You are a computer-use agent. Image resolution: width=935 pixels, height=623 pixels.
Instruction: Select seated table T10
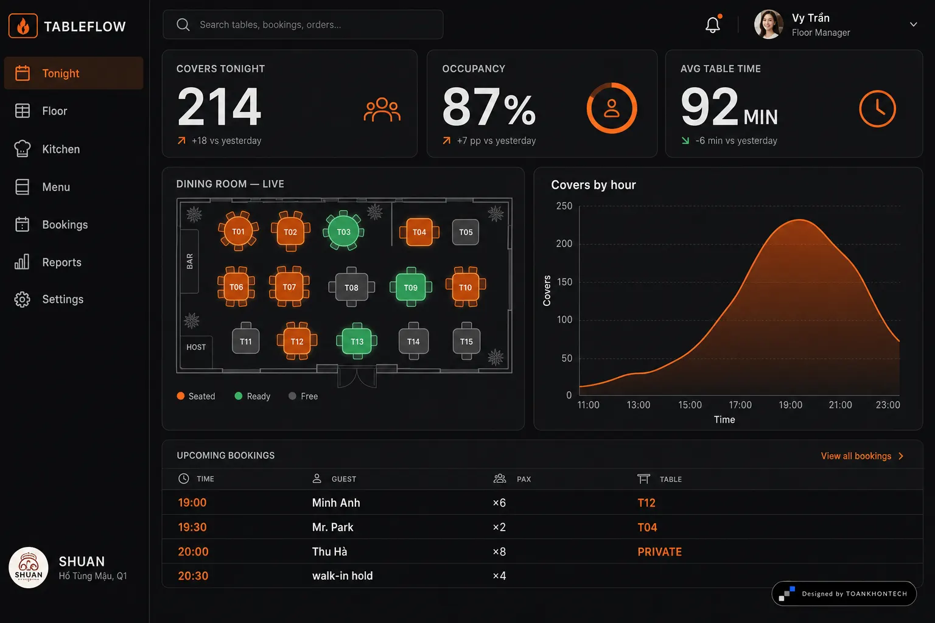tap(466, 287)
